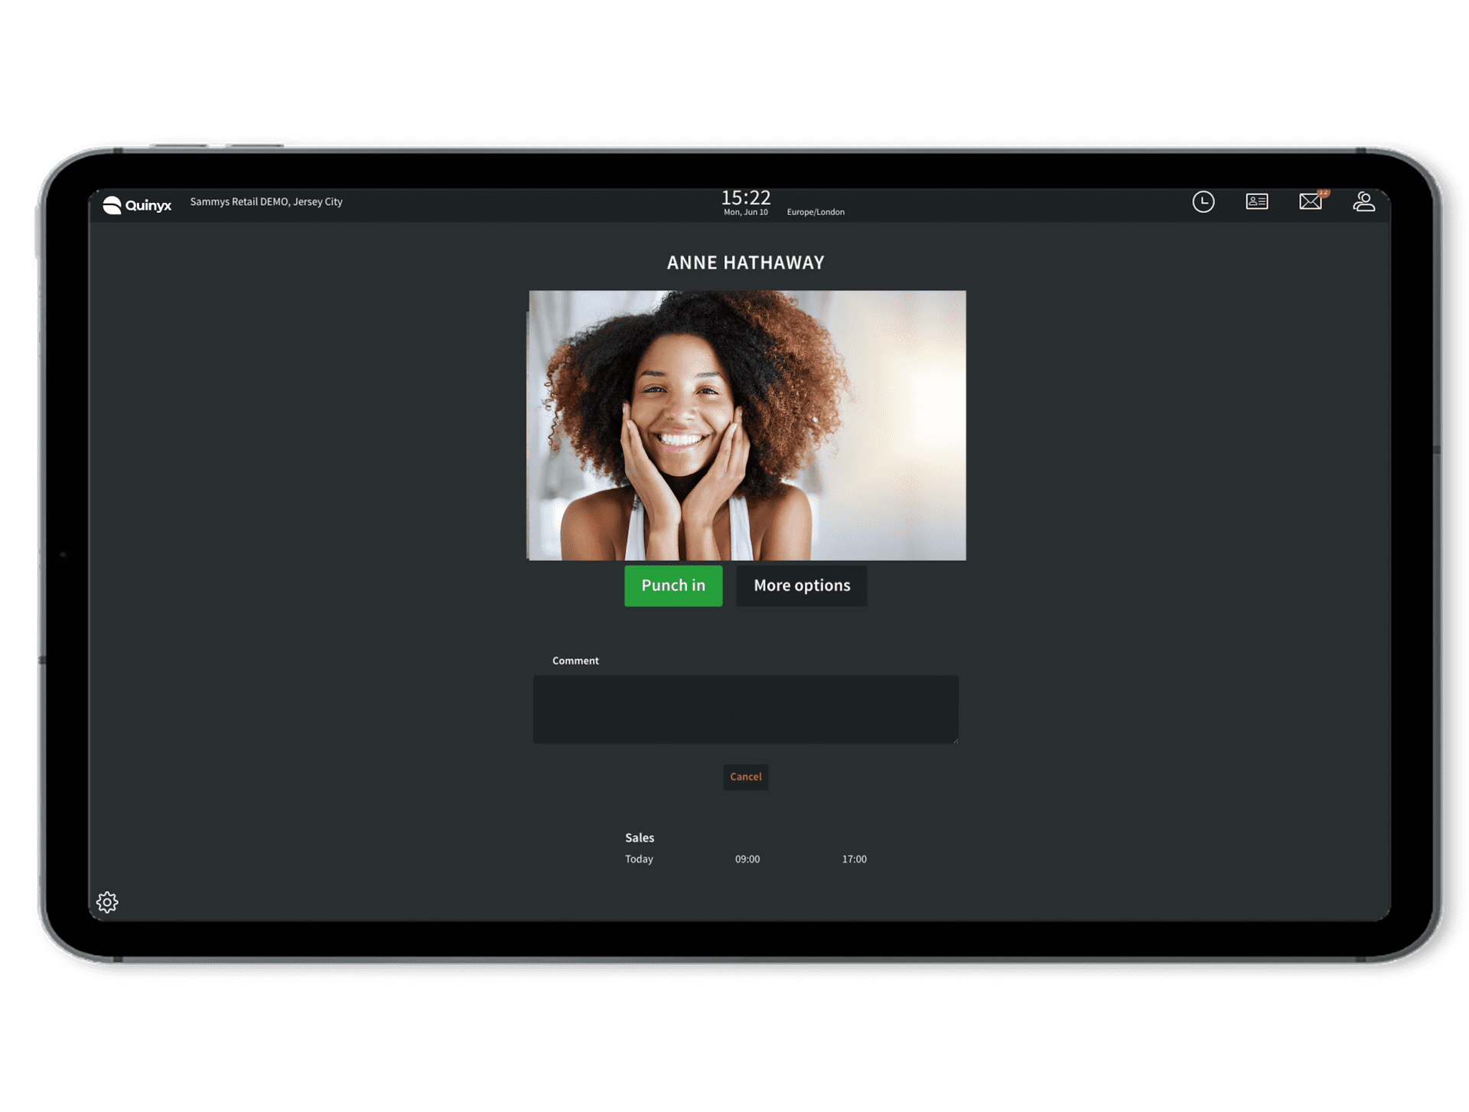Click the unread message count badge
This screenshot has height=1112, width=1469.
[x=1324, y=193]
